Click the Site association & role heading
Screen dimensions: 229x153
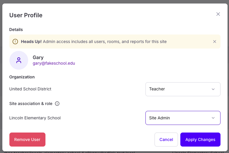31,104
